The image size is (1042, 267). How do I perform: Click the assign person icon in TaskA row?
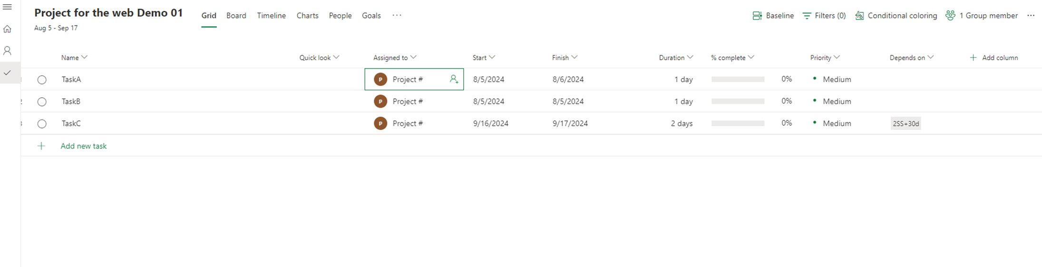454,79
